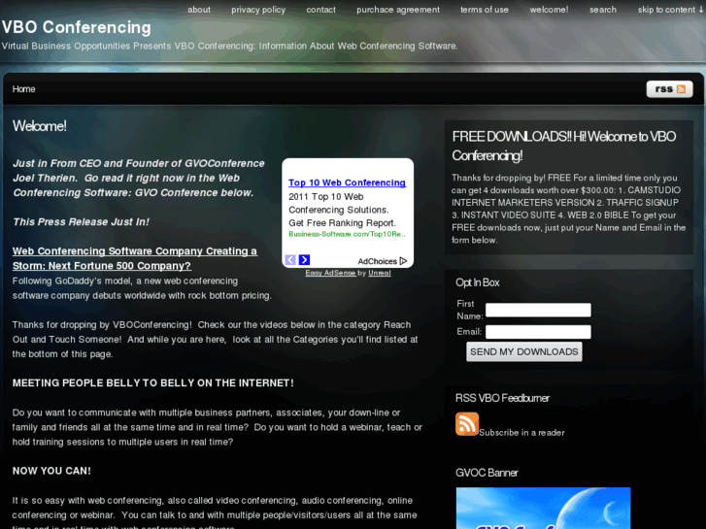Click the GVOC banner image
The height and width of the screenshot is (529, 706).
(543, 508)
